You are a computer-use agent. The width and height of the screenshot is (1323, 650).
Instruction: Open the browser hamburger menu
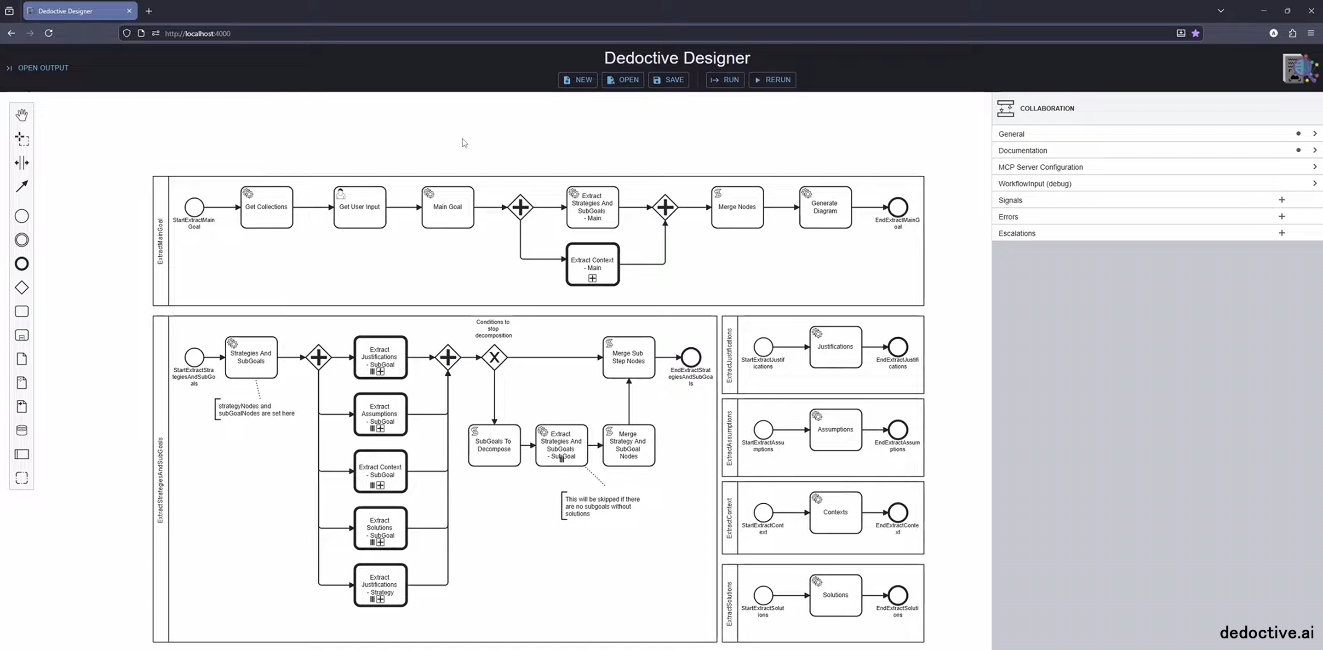pyautogui.click(x=1311, y=33)
